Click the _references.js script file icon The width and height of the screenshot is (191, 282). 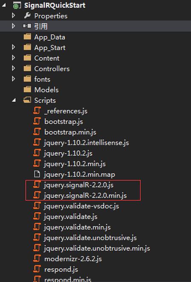click(37, 111)
